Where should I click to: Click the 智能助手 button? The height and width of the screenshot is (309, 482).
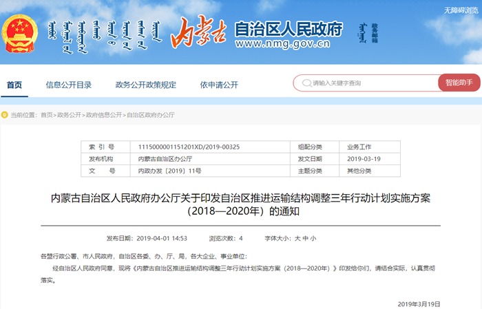coord(459,83)
